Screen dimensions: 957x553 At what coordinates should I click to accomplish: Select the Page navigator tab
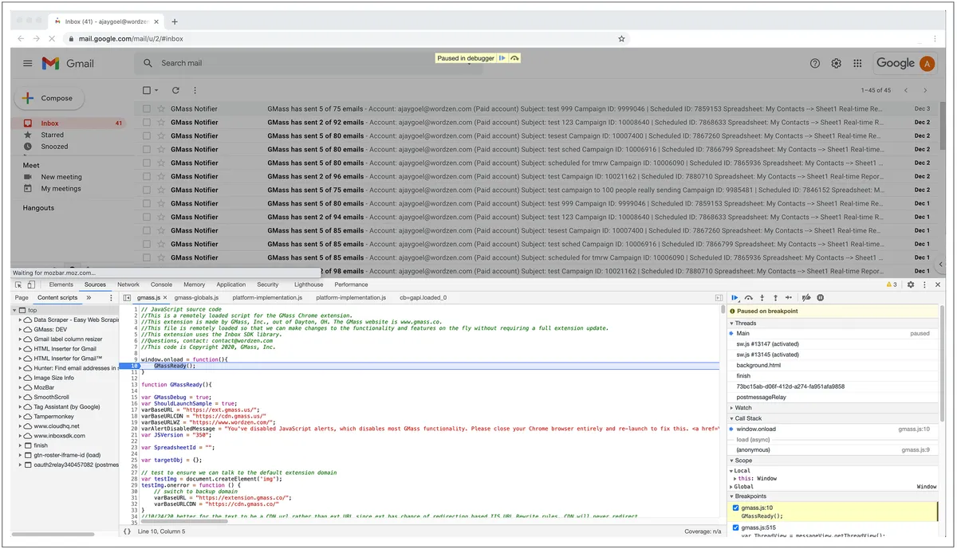(22, 297)
